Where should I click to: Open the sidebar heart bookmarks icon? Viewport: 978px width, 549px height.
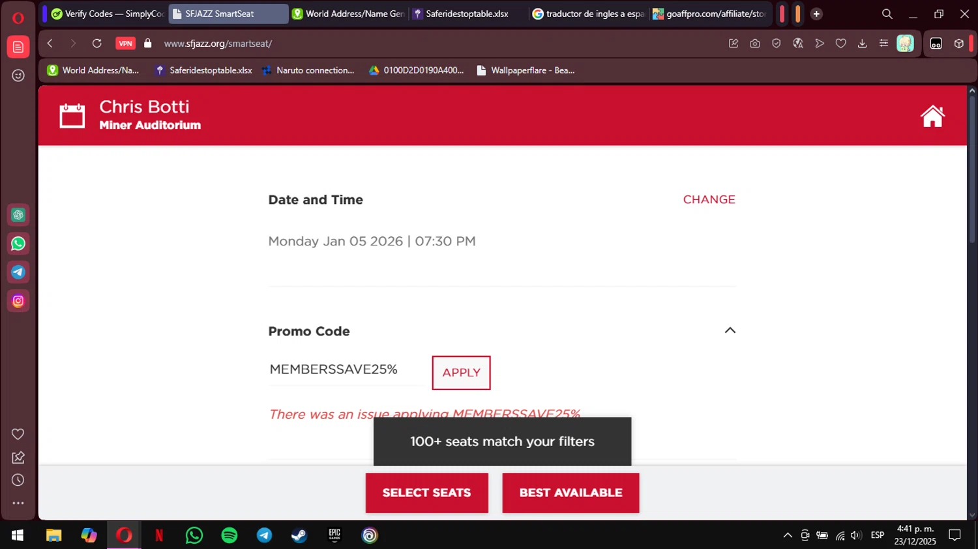tap(18, 434)
